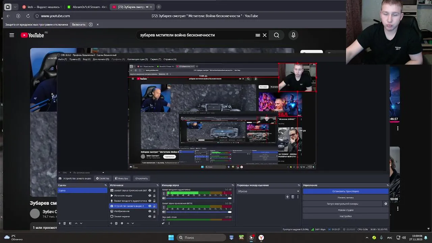Open audio mixer three-dot menu at bottom
This screenshot has height=243, width=432.
tap(169, 223)
